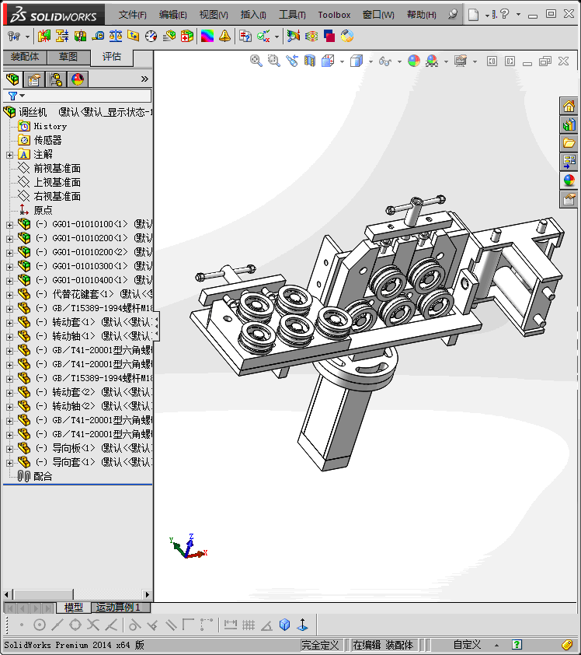Viewport: 581px width, 655px height.
Task: Open Clearance Verification tool
Action: click(x=62, y=37)
